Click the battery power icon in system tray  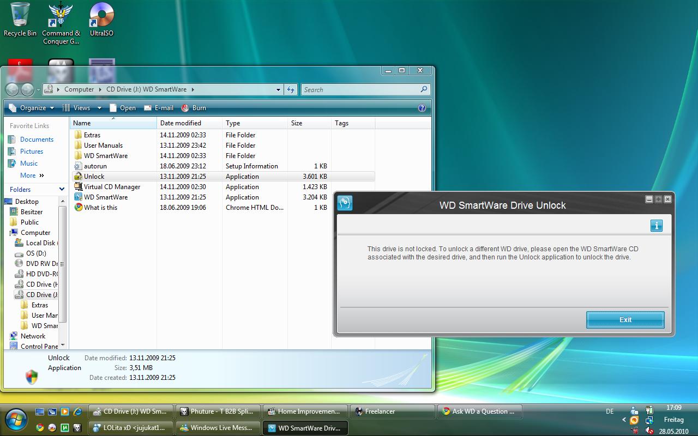[x=649, y=410]
